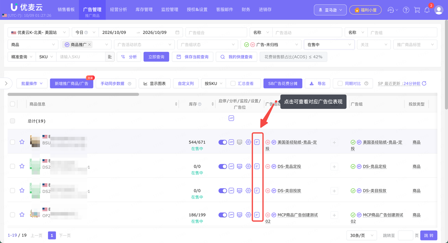The width and height of the screenshot is (448, 243).
Task: Click the 福利小屋 button
Action: pos(365,10)
